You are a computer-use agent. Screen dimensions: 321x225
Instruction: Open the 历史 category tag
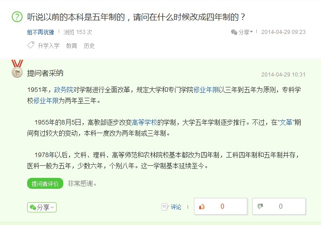[x=89, y=46]
